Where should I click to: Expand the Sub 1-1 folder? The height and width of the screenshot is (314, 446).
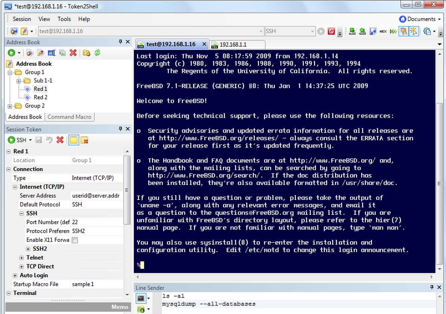[x=19, y=81]
